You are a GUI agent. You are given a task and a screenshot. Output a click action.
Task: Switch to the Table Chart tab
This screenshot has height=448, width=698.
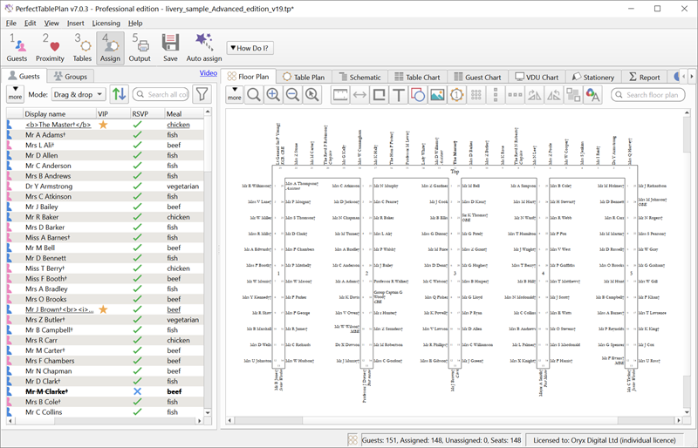tap(418, 77)
